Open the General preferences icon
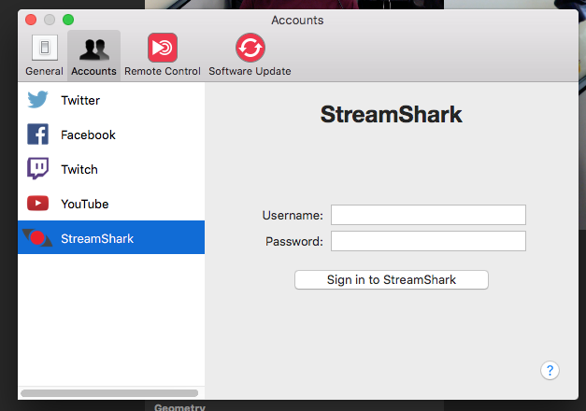This screenshot has height=411, width=586. point(45,48)
